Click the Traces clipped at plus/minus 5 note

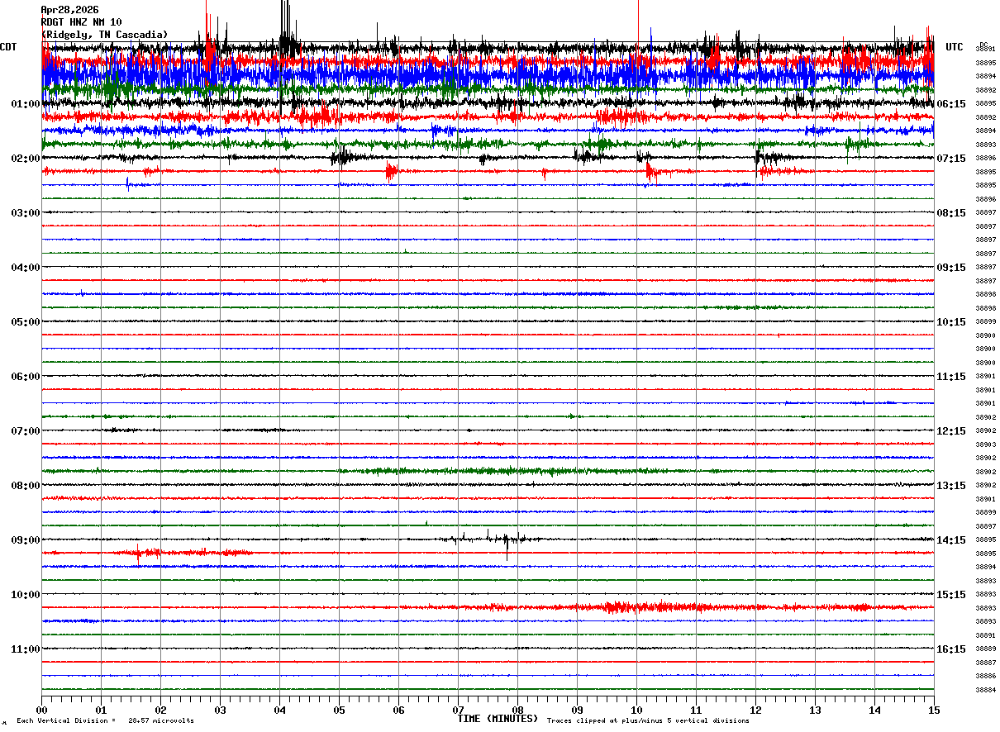tap(648, 720)
